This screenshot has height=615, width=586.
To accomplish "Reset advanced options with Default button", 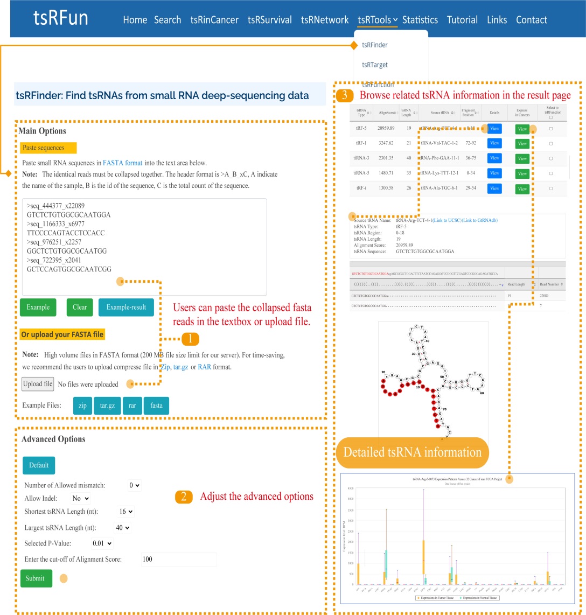I will coord(39,465).
